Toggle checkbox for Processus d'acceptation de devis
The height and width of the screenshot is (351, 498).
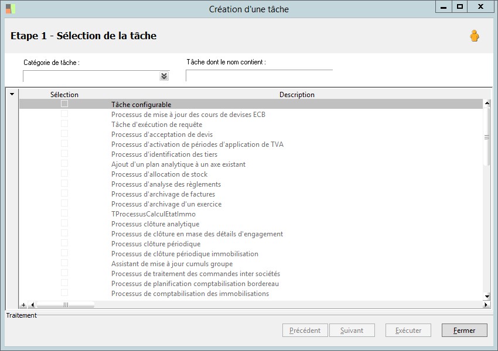pyautogui.click(x=64, y=134)
